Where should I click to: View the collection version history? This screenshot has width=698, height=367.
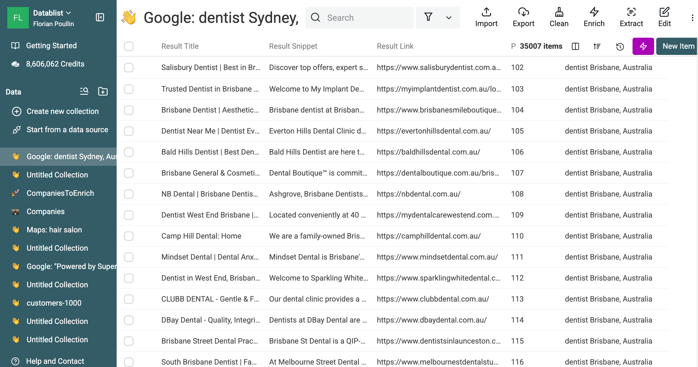(x=620, y=46)
